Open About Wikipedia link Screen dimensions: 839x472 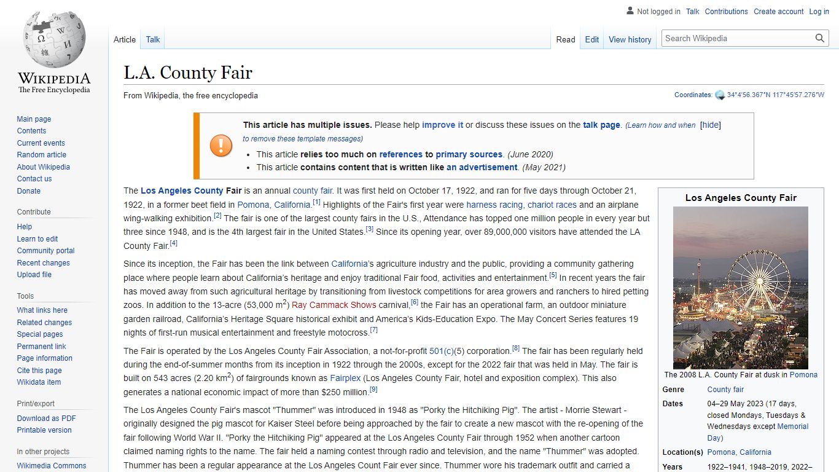(x=43, y=167)
